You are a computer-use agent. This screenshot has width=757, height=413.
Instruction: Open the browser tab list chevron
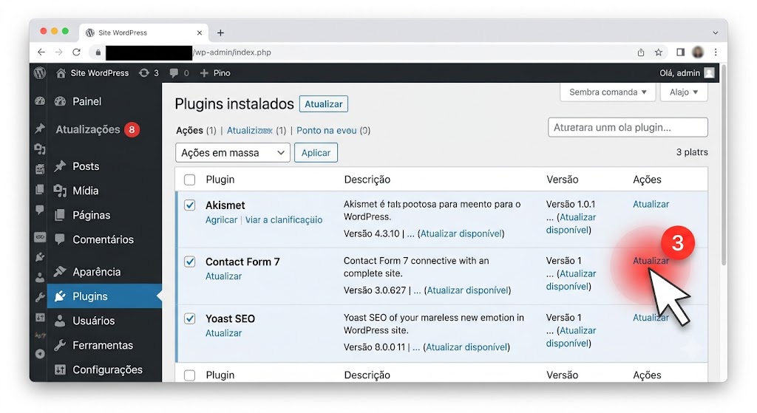(x=716, y=33)
